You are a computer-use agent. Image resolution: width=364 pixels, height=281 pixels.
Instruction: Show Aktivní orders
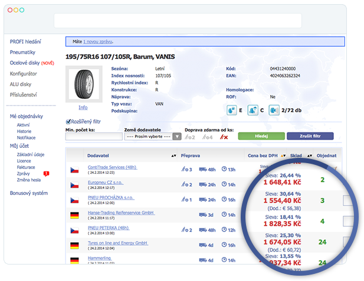pyautogui.click(x=23, y=125)
